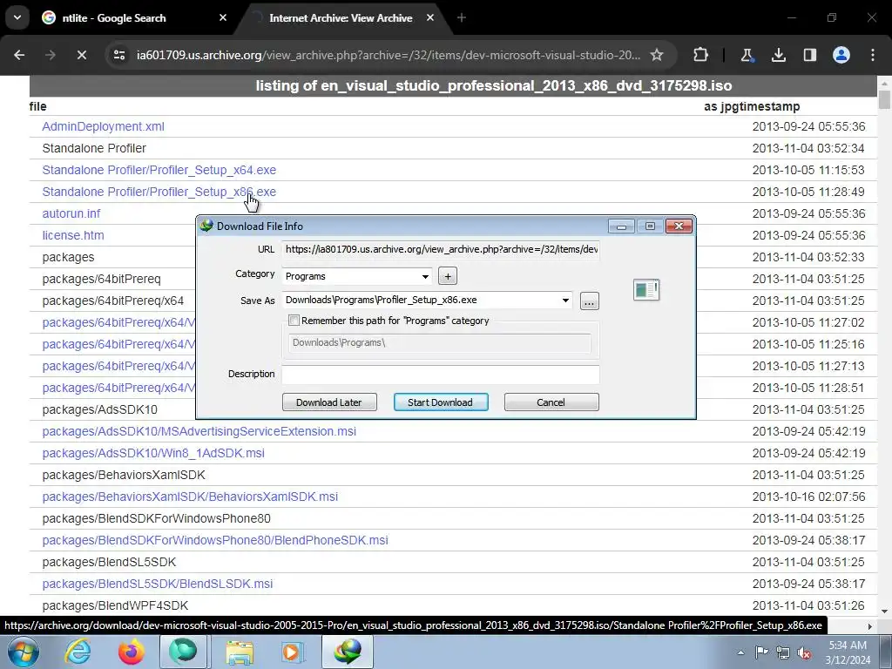Launch Internet Explorer from taskbar

coord(78,652)
